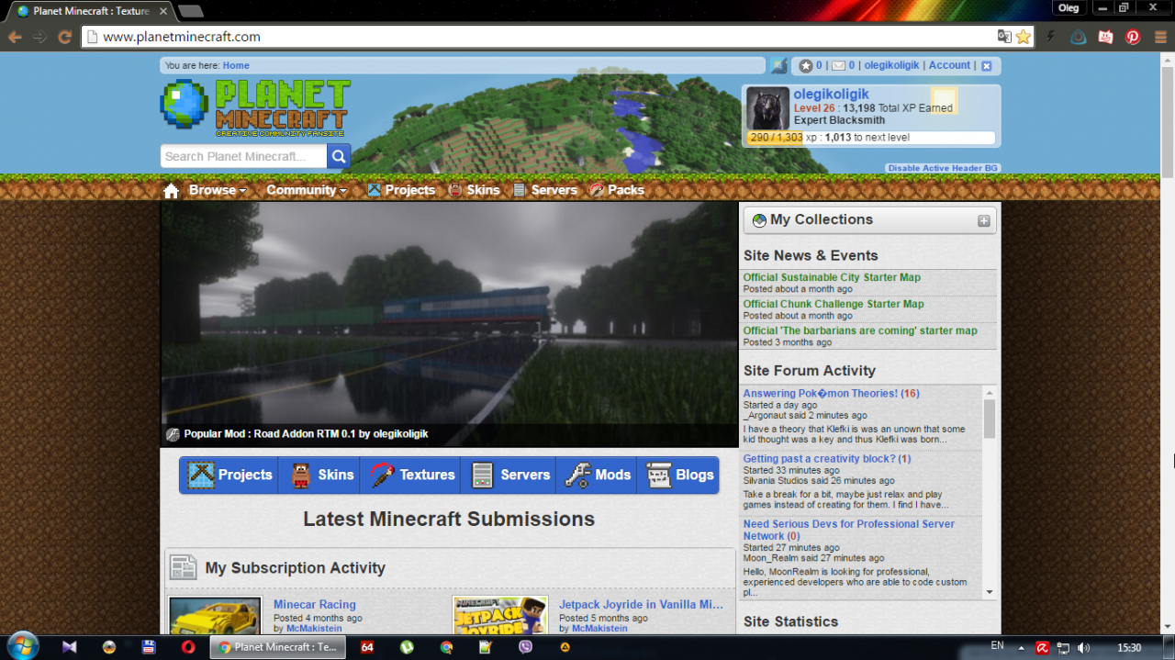The width and height of the screenshot is (1175, 660).
Task: Open Official Sustainable City Starter Map
Action: click(x=832, y=277)
